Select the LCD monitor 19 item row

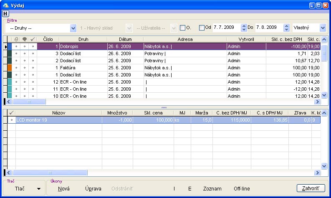click(58, 120)
